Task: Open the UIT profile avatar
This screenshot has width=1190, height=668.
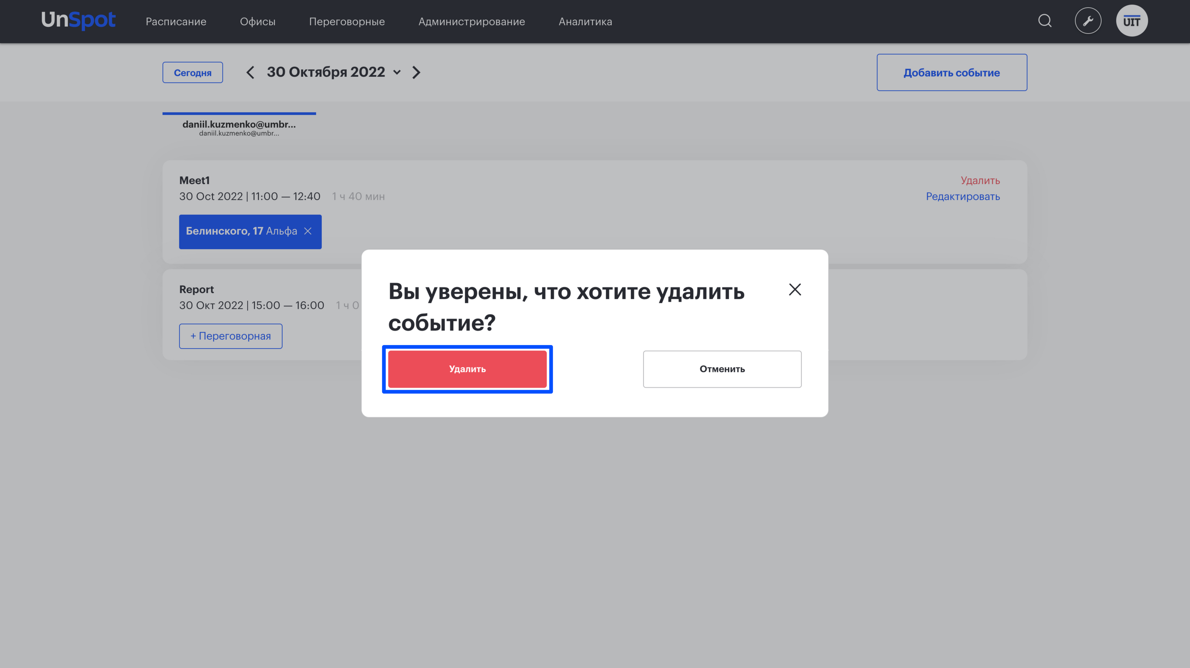Action: click(x=1132, y=21)
